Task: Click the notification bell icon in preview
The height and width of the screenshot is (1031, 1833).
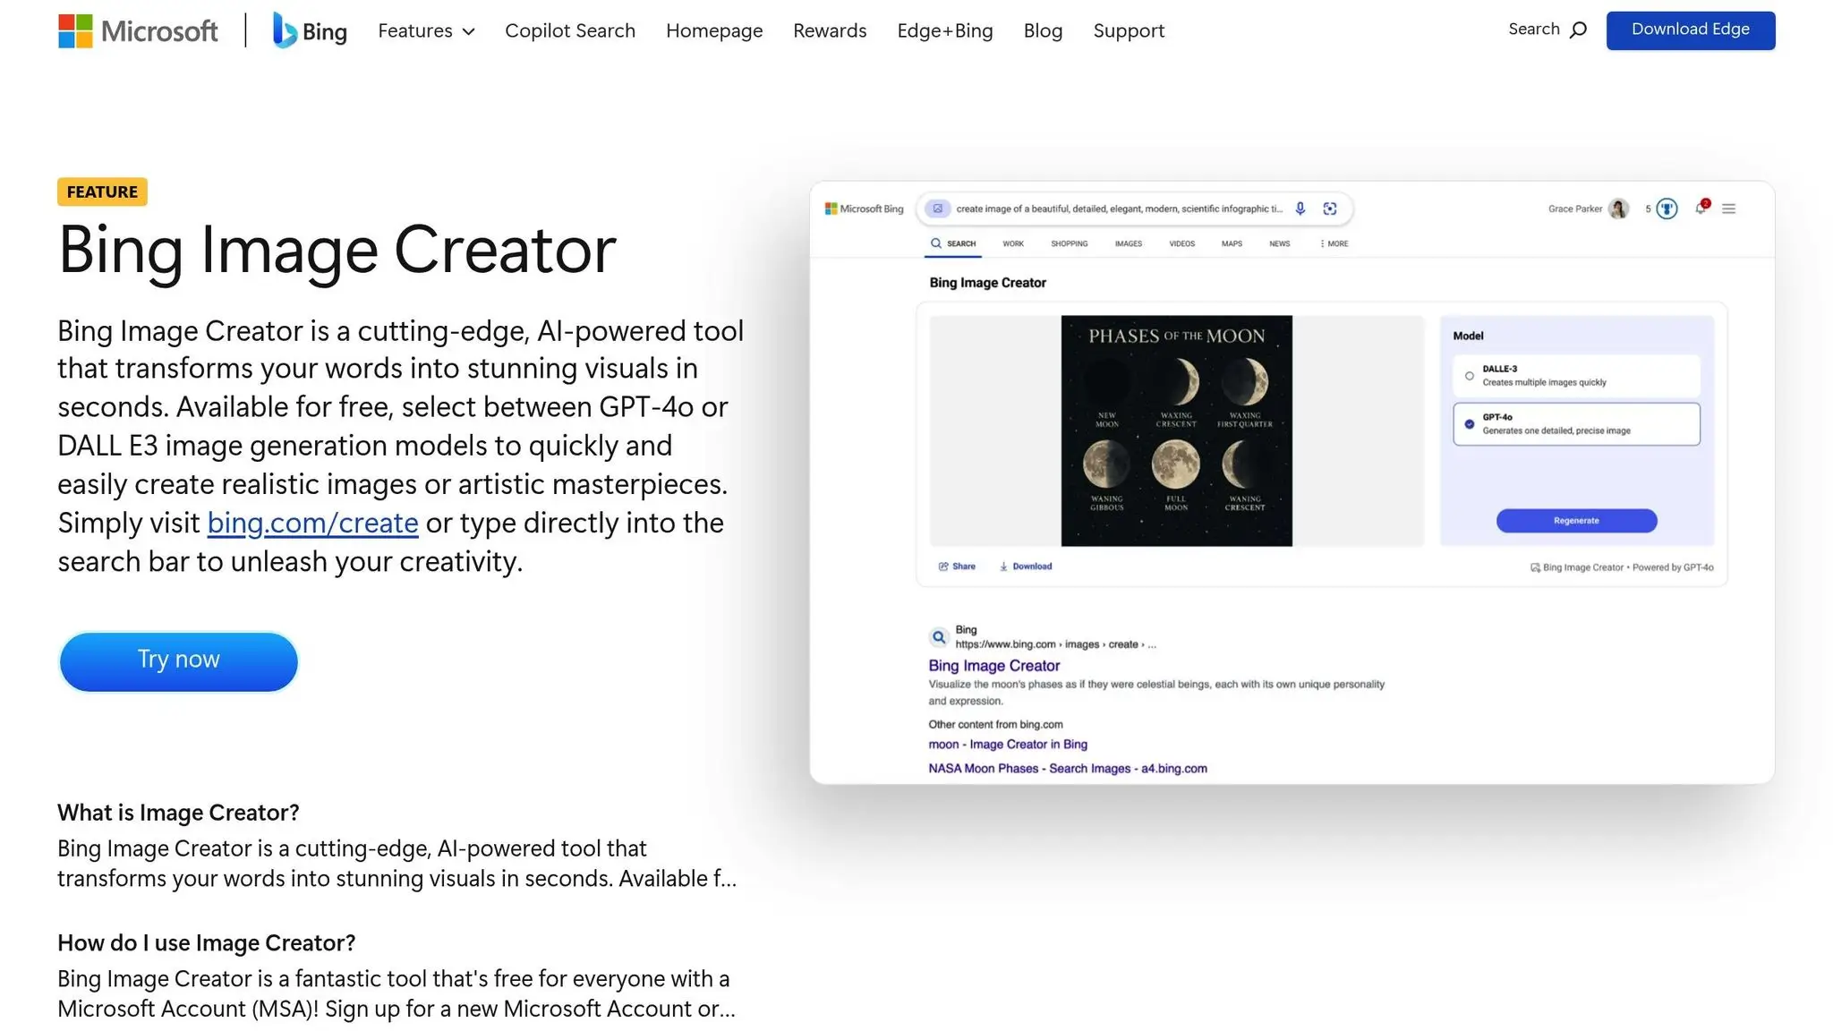Action: [x=1701, y=208]
